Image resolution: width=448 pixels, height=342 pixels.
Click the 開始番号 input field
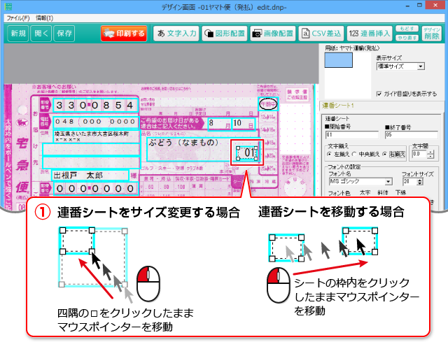click(351, 134)
